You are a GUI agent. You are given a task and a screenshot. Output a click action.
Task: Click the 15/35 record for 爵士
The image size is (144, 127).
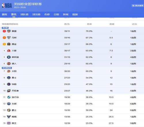click(67, 110)
